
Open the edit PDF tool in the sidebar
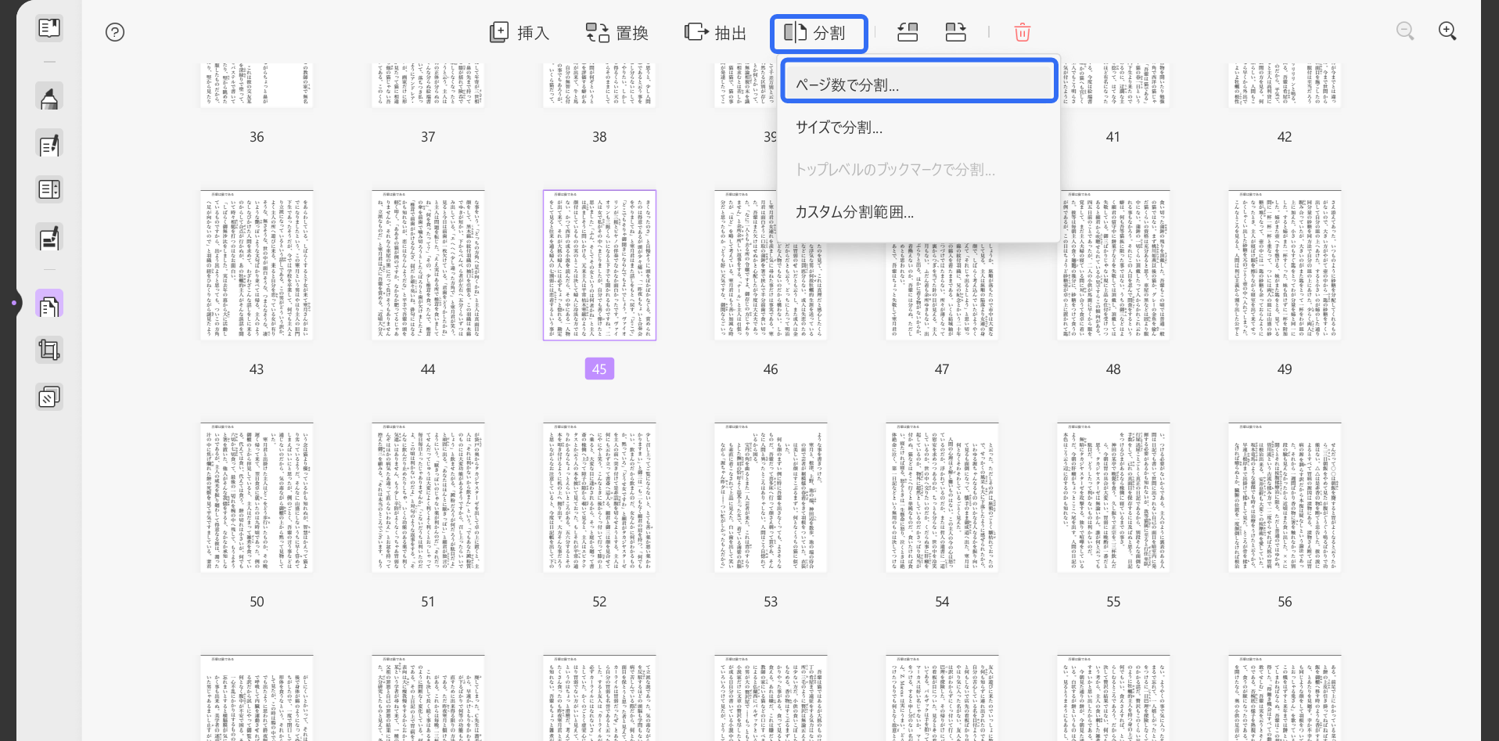click(x=49, y=146)
